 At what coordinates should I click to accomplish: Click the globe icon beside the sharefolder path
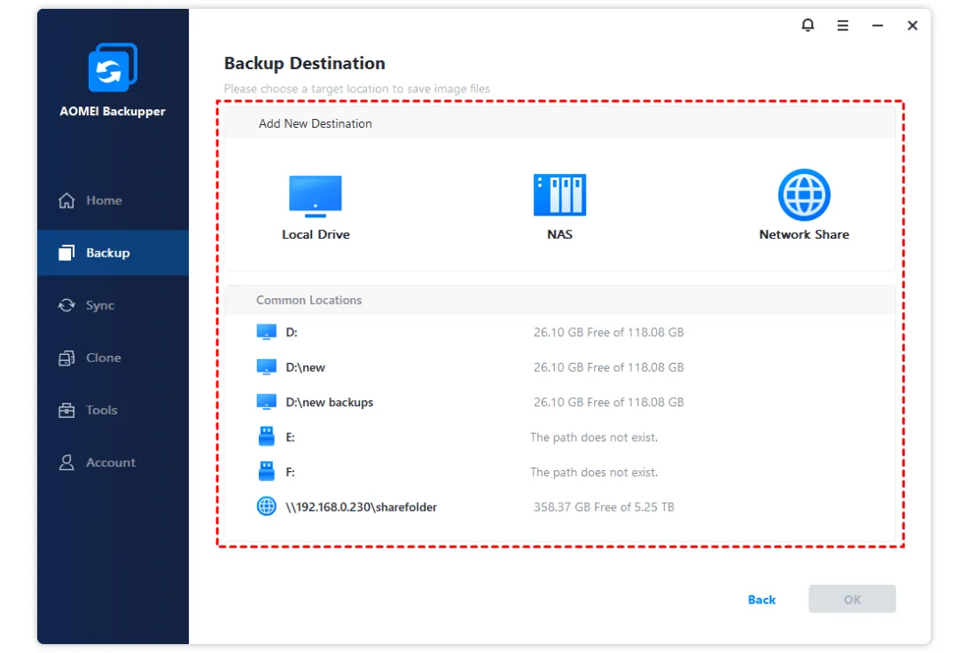point(266,507)
